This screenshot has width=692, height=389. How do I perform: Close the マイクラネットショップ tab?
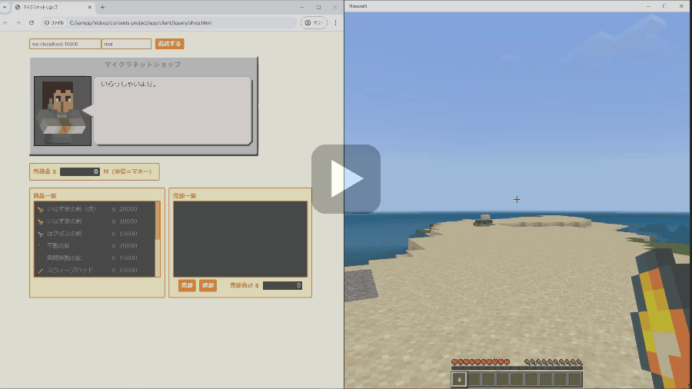coord(90,7)
